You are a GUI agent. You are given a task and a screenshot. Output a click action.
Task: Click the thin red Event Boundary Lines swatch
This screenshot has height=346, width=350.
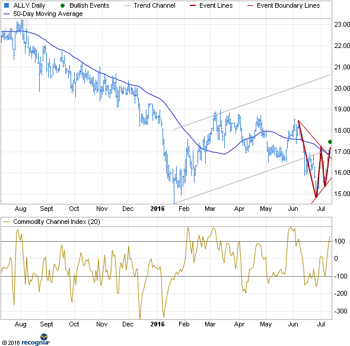[250, 5]
